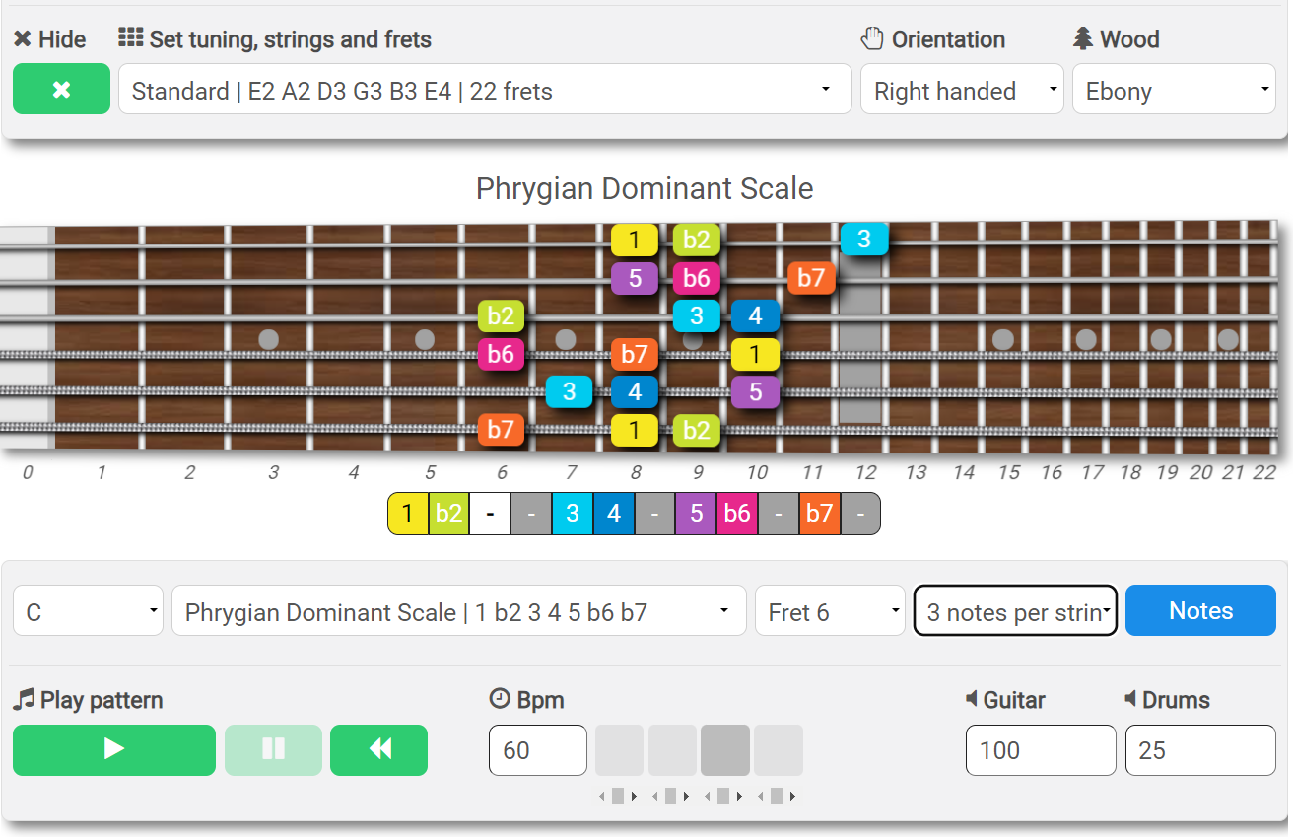Screen dimensions: 1293x837
Task: Click the right arrow of the first beat slider
Action: point(634,796)
